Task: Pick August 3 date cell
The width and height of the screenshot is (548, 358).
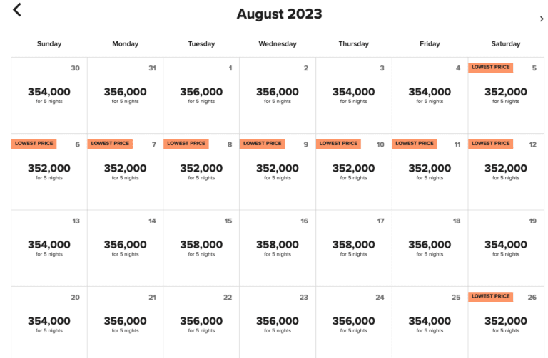Action: [353, 95]
